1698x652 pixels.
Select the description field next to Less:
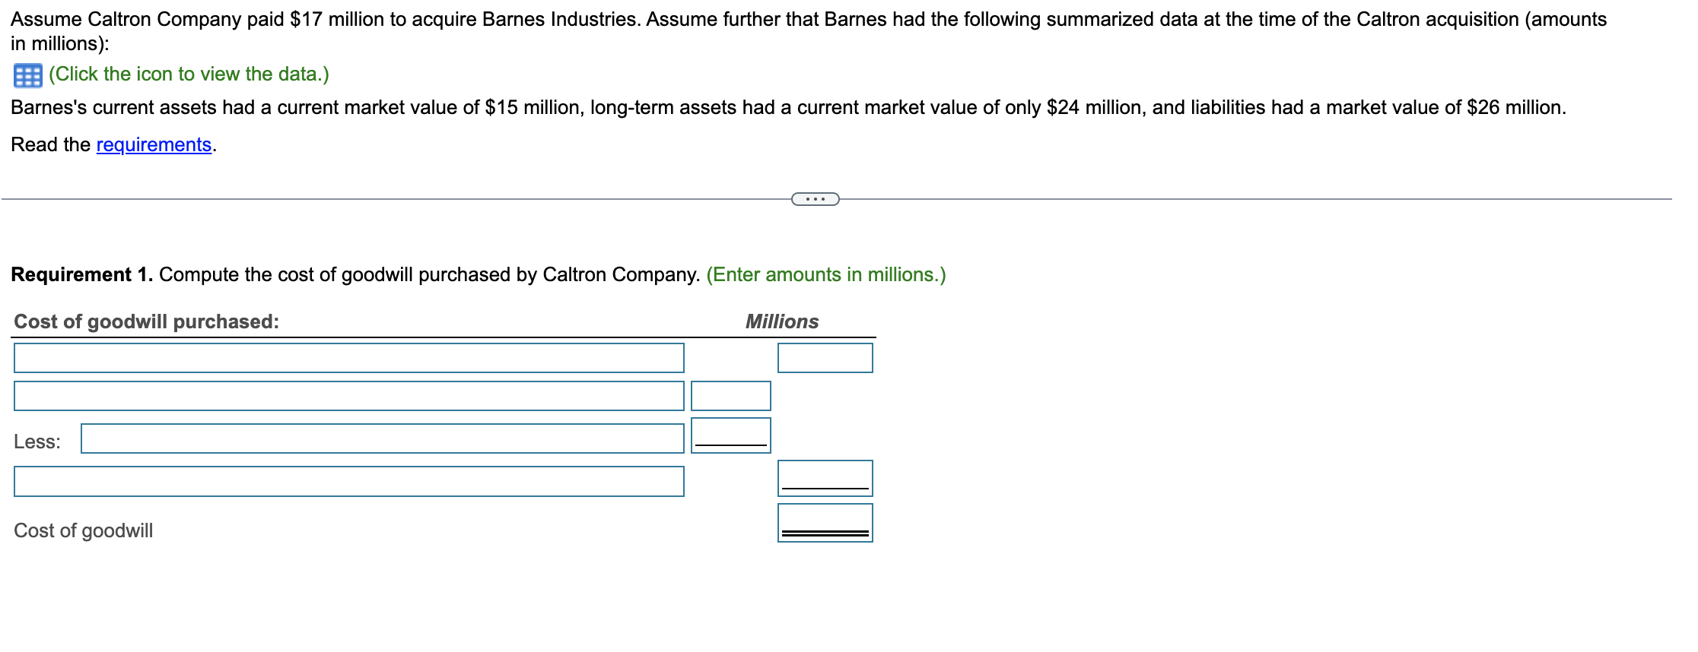382,438
